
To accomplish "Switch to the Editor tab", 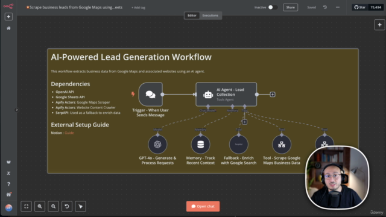I will [x=192, y=15].
